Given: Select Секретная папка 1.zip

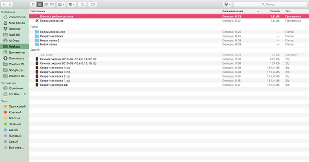Looking at the screenshot, I should pyautogui.click(x=169, y=81).
